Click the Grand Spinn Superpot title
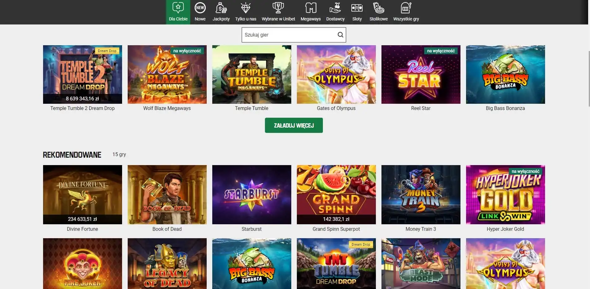590x289 pixels. click(x=336, y=229)
